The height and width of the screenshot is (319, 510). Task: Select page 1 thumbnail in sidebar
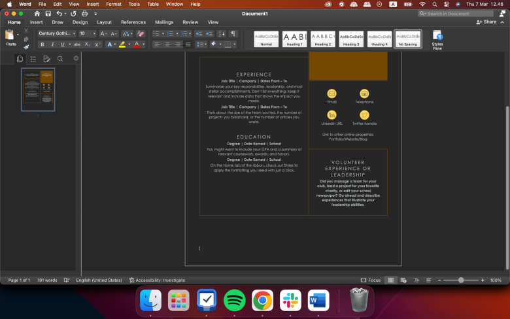click(38, 89)
